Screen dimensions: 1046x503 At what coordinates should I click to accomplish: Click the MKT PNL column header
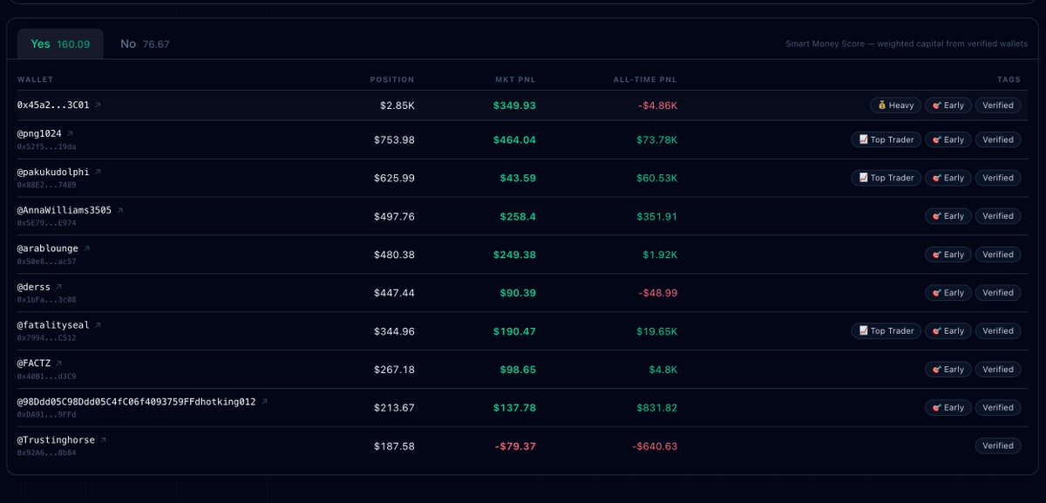click(x=515, y=79)
